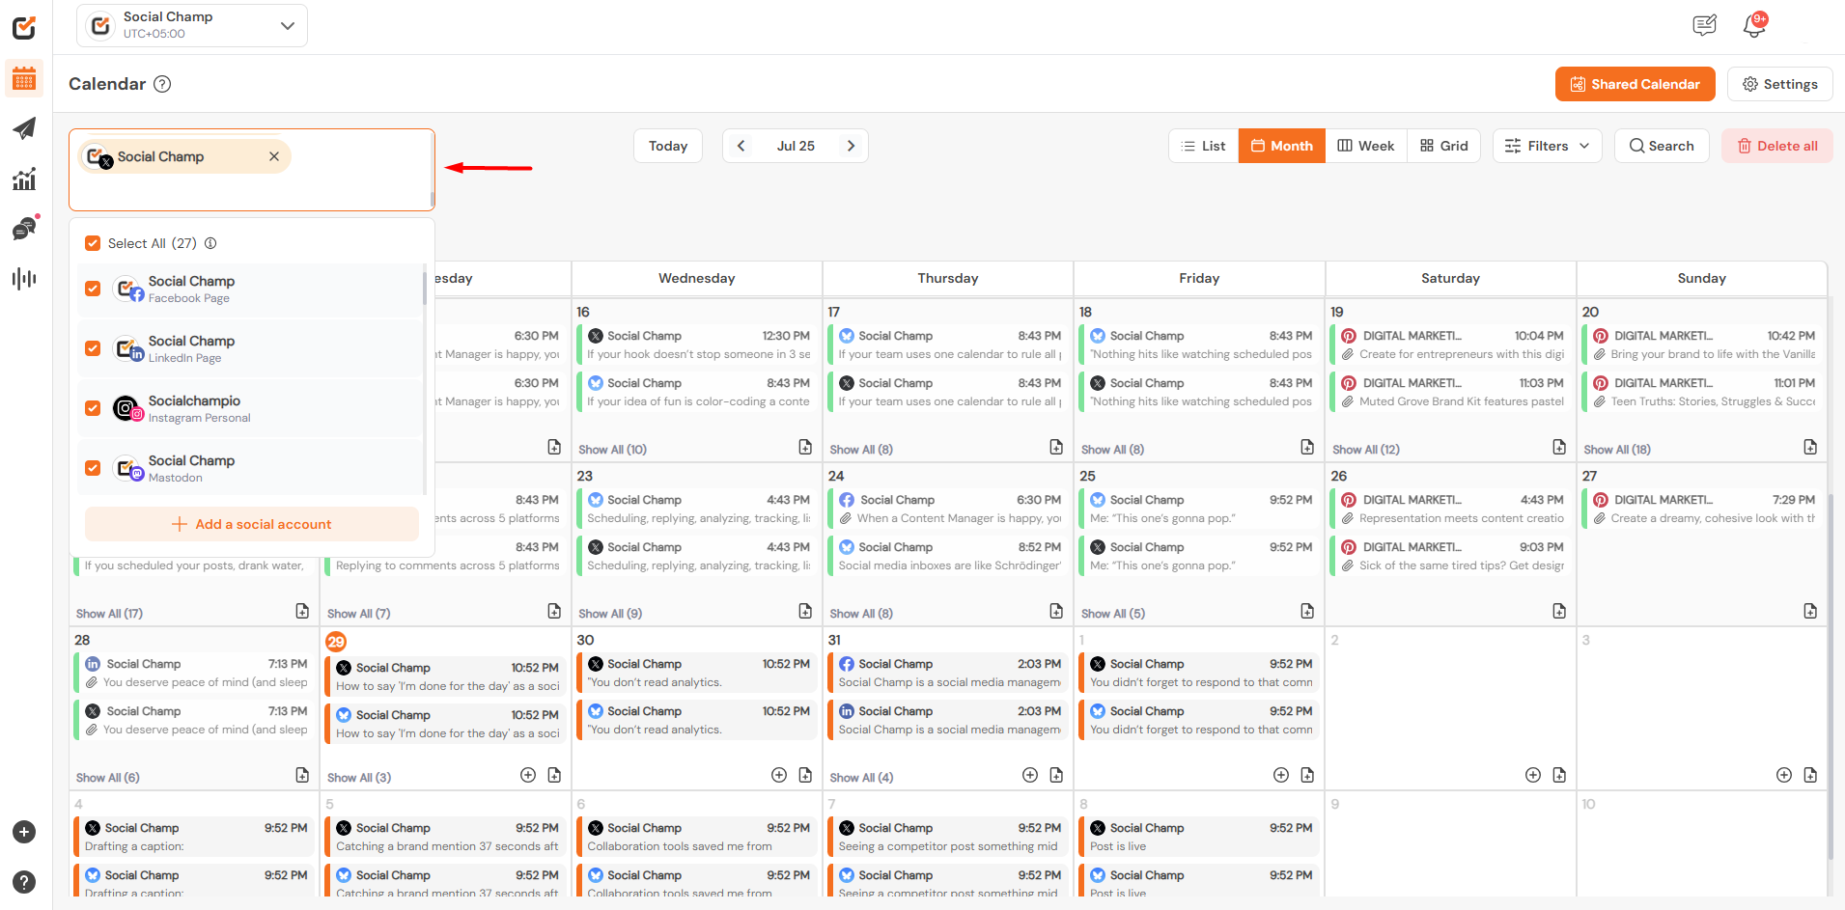Image resolution: width=1845 pixels, height=910 pixels.
Task: Open the Analytics chart sidebar icon
Action: point(24,179)
